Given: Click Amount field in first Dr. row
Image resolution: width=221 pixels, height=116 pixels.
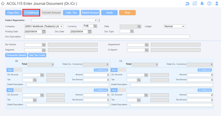Looking at the screenshot, I should [x=96, y=75].
